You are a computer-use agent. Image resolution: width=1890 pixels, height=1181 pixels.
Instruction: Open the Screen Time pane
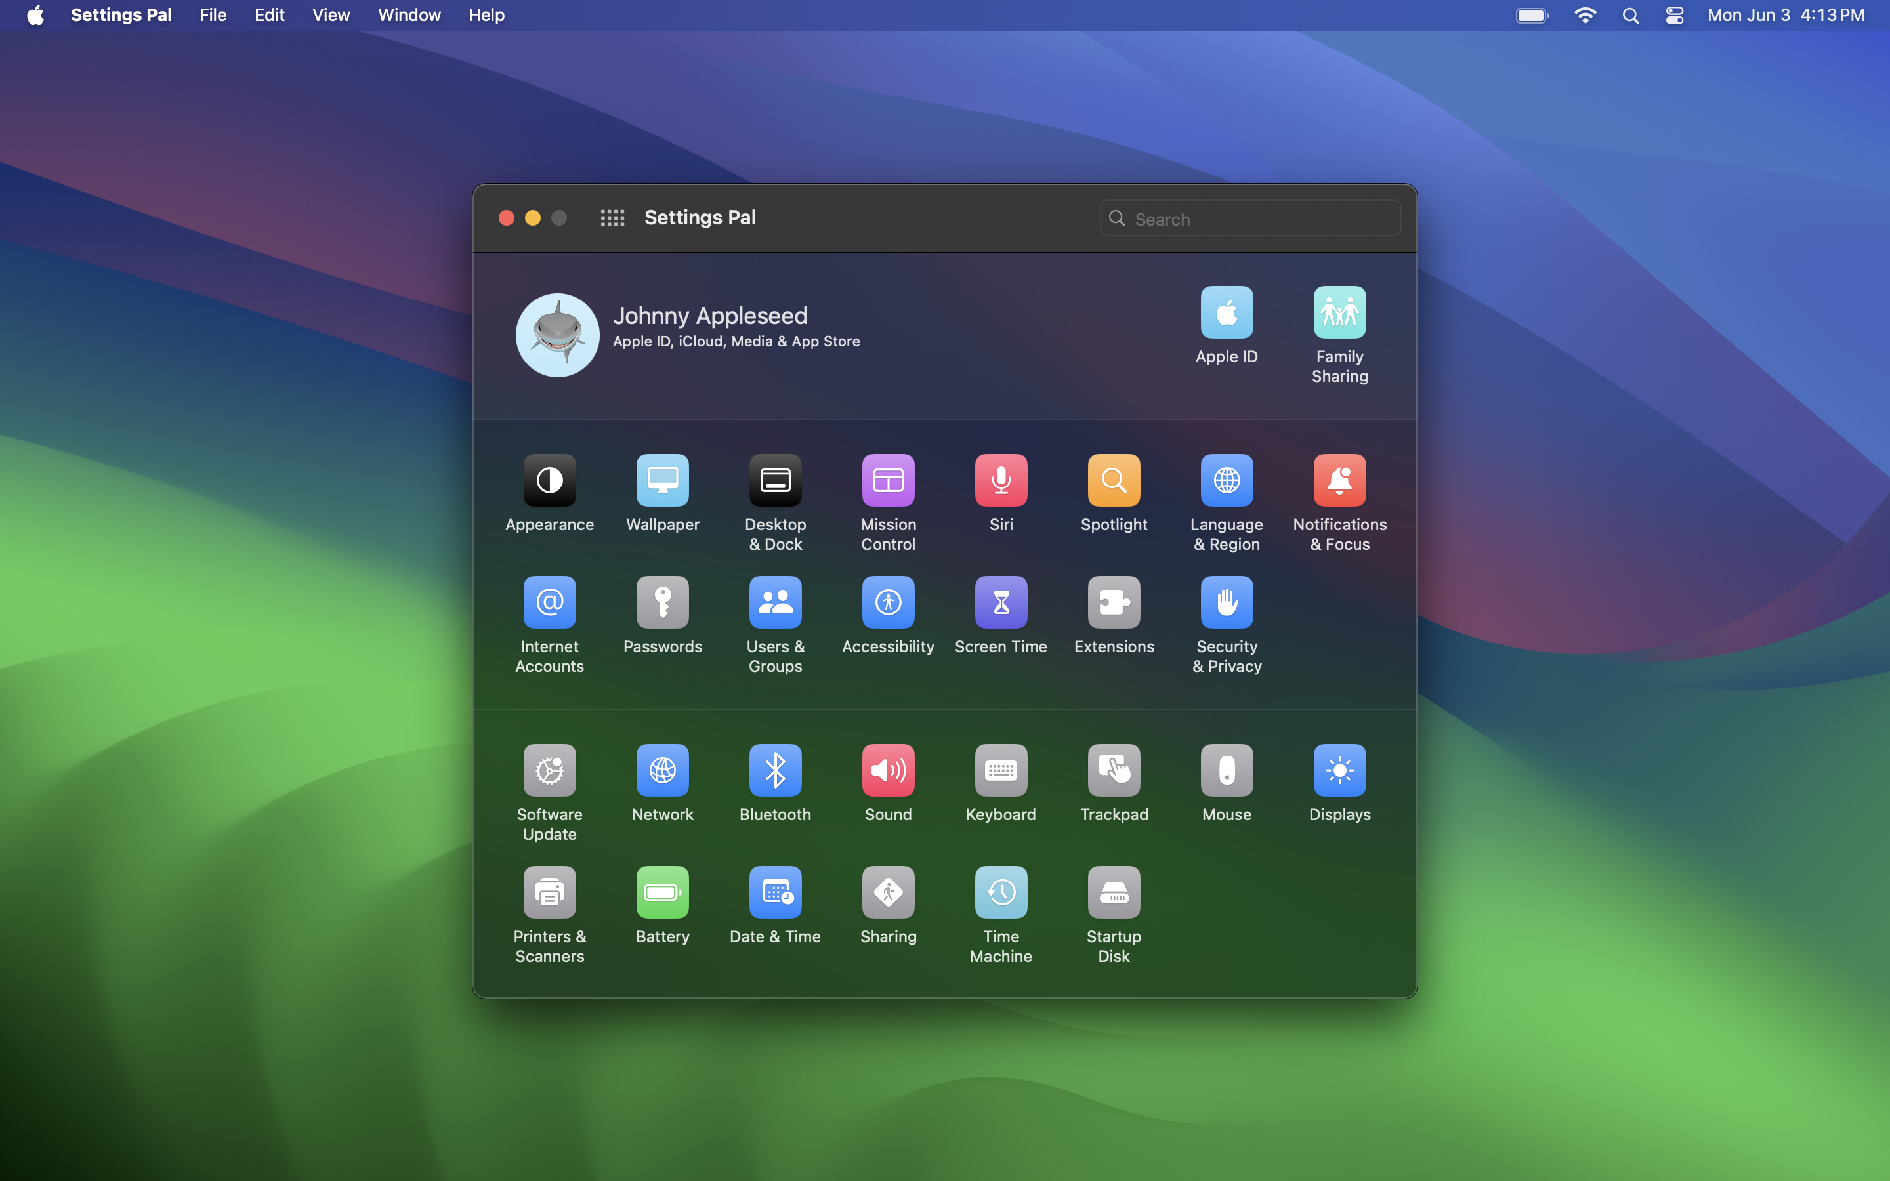point(1000,602)
